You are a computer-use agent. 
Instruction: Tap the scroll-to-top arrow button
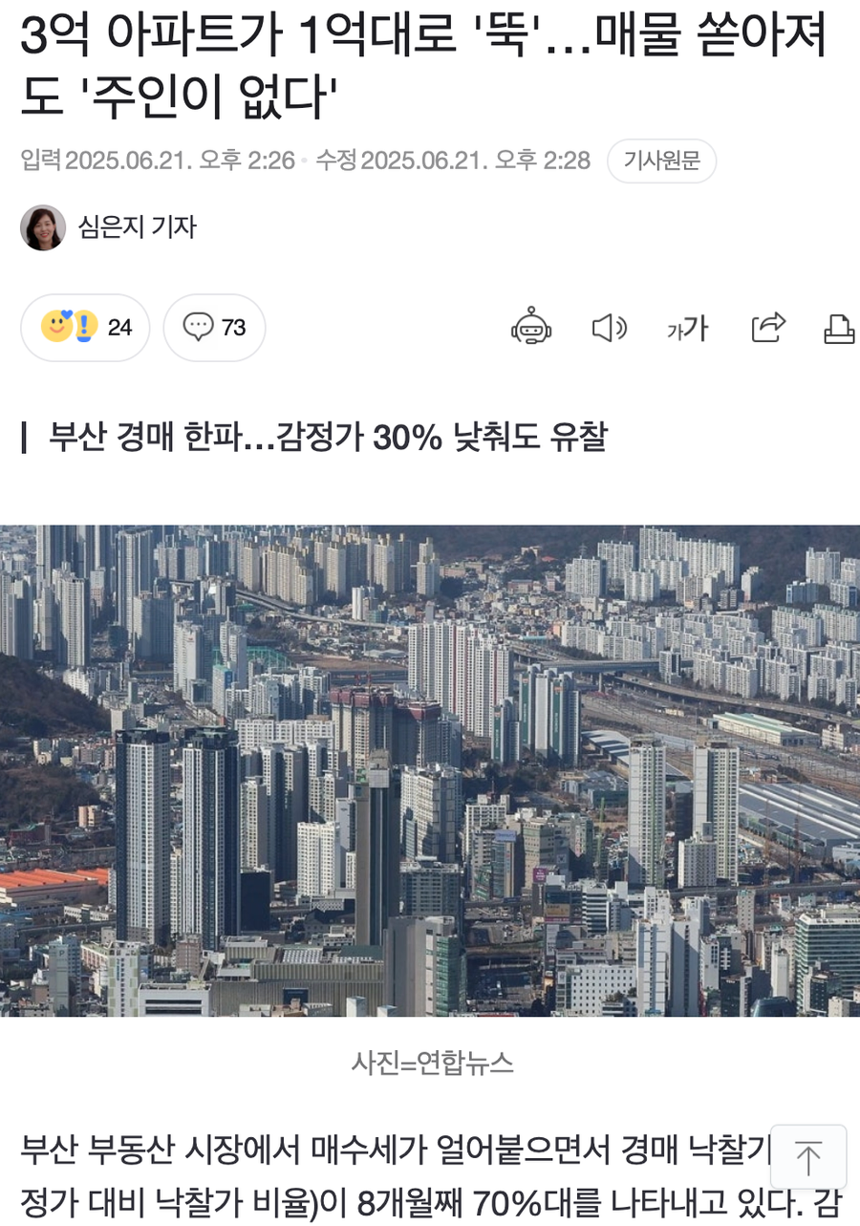pyautogui.click(x=808, y=1157)
